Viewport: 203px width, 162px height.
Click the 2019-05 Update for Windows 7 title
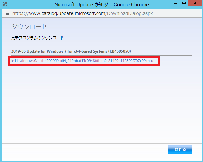pyautogui.click(x=71, y=51)
